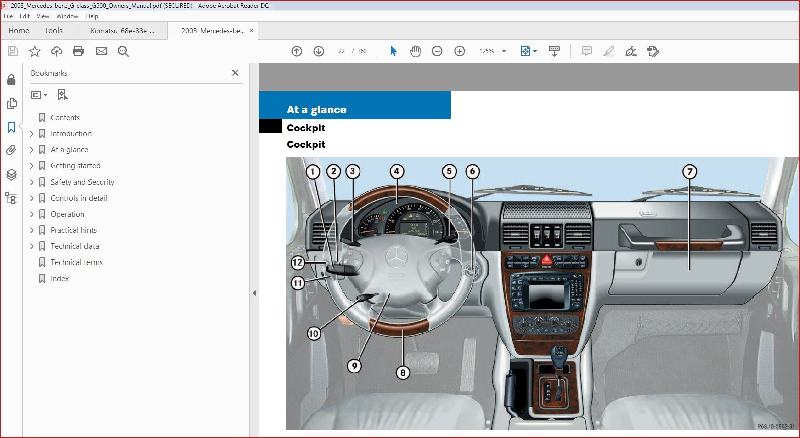Add a sticky note comment icon
Screen dimensions: 800x438
586,51
